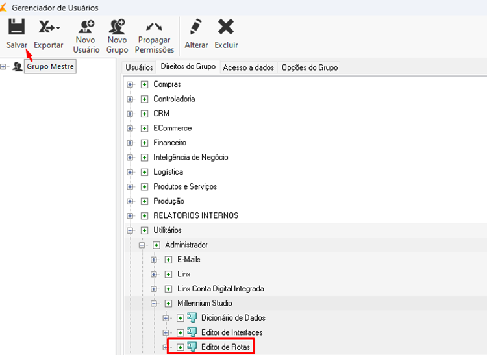Select the RELATORIOS INTERNOS row label
487x355 pixels.
point(195,215)
